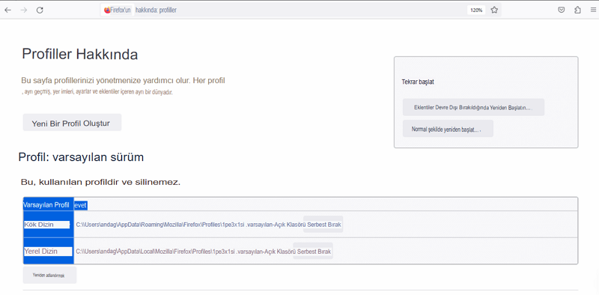599x295 pixels.
Task: Click the browser back arrow
Action: pyautogui.click(x=7, y=10)
